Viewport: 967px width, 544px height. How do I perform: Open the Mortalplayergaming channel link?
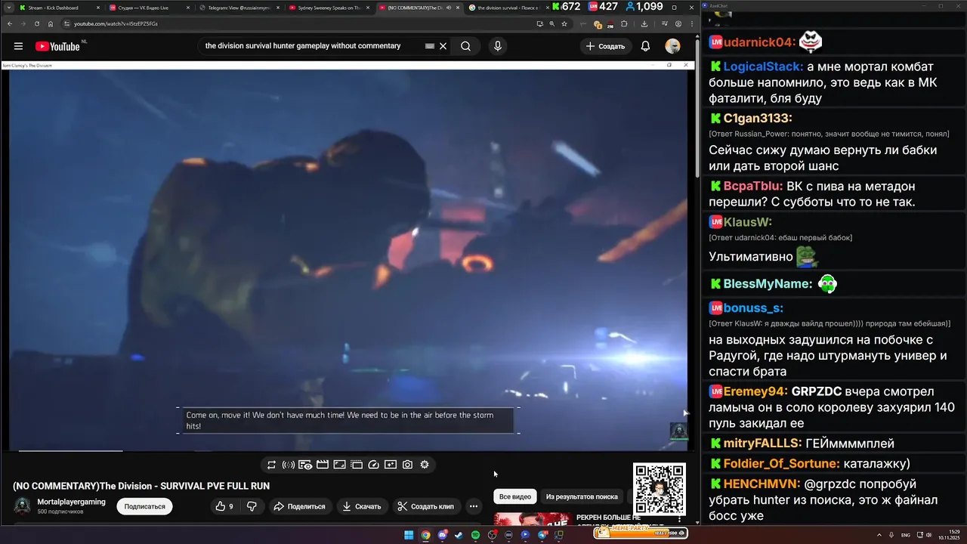(71, 502)
